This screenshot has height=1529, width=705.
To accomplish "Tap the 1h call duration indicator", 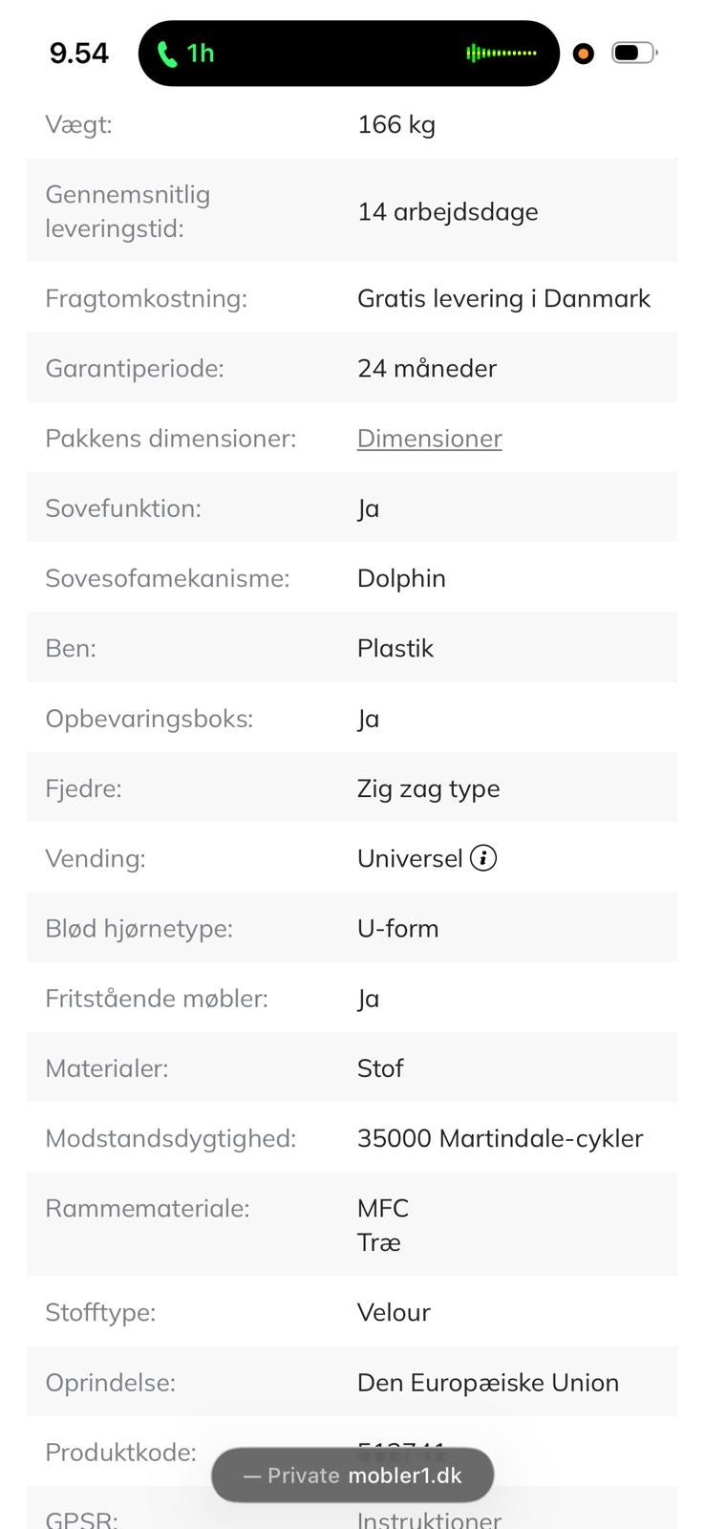I will tap(201, 54).
